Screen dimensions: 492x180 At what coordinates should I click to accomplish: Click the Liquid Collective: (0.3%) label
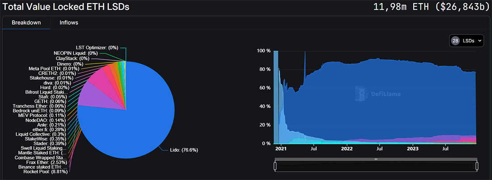tap(41, 134)
